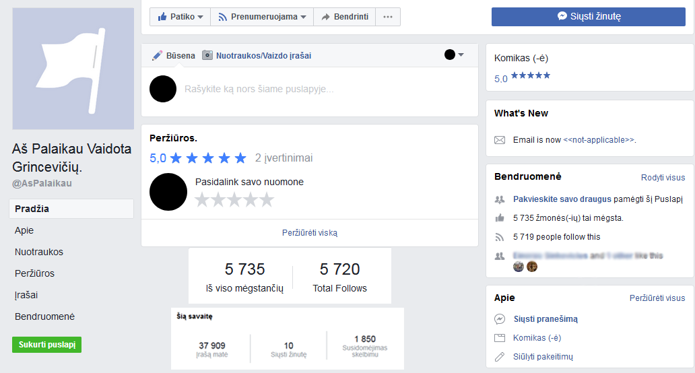Viewport: 695px width, 373px height.
Task: Open the three-dots more options menu
Action: pyautogui.click(x=388, y=17)
